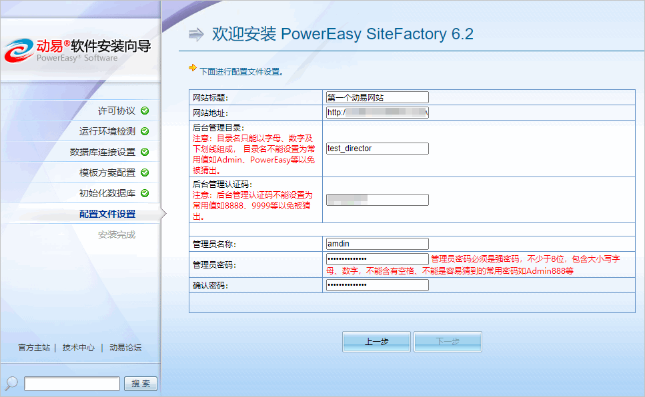Open the 运行环境检测 step
This screenshot has height=397, width=645.
107,131
